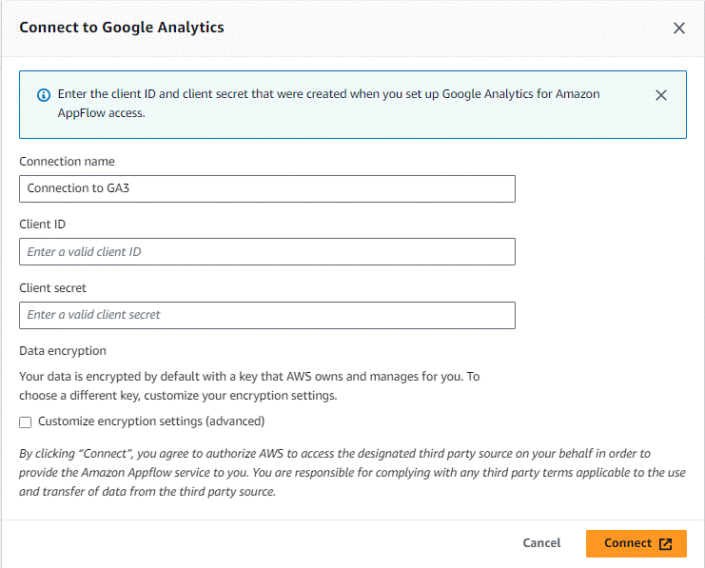
Task: Click the 'Client ID' field label
Action: tap(42, 225)
